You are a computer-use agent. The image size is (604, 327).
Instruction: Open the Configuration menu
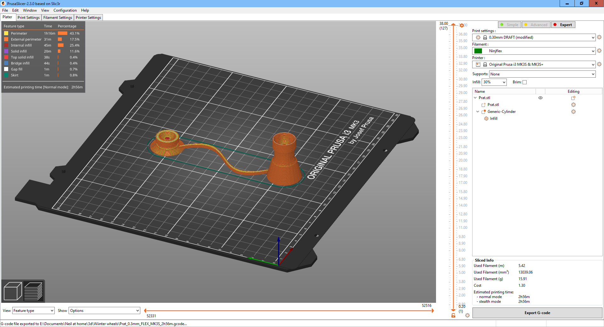click(x=65, y=10)
